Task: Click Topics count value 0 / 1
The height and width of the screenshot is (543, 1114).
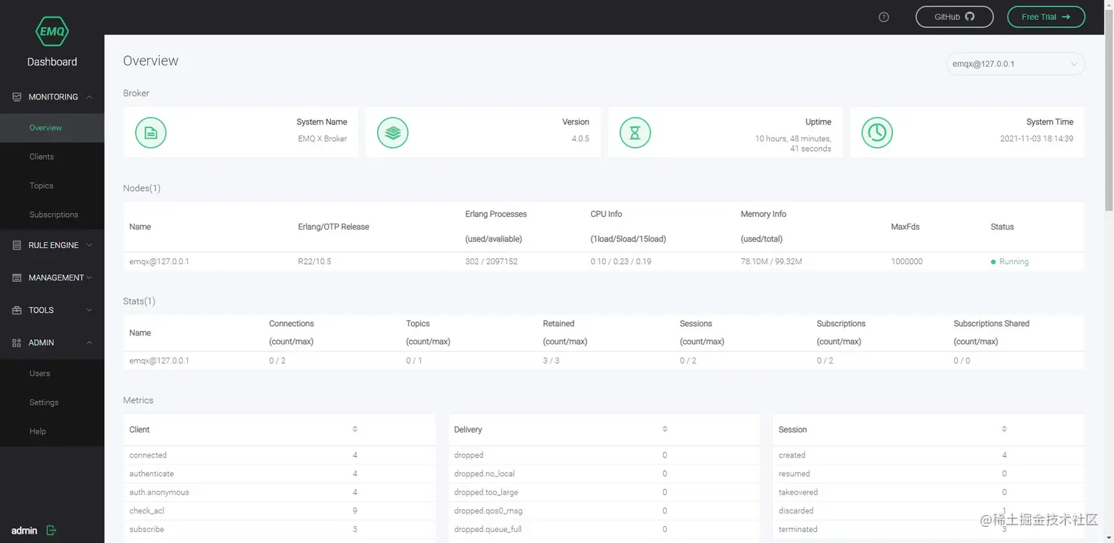Action: pos(414,361)
